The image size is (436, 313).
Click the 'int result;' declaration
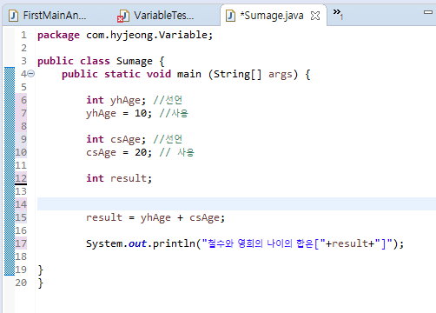pos(119,178)
